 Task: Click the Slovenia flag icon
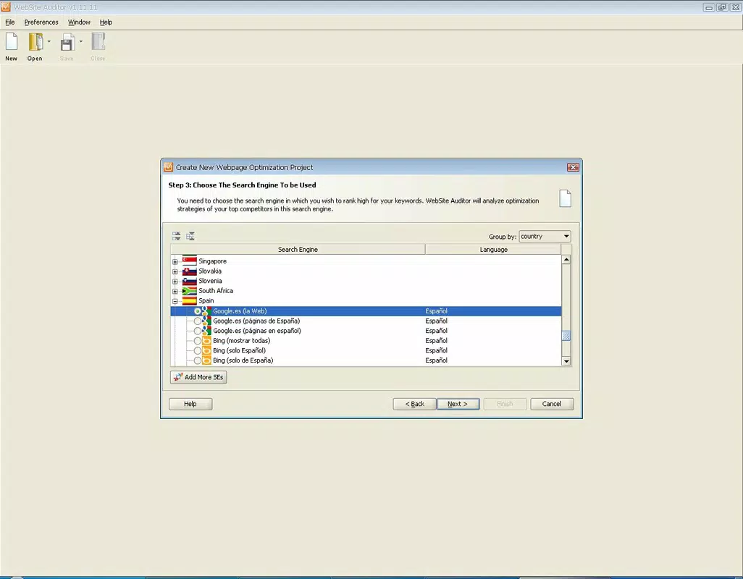tap(190, 281)
